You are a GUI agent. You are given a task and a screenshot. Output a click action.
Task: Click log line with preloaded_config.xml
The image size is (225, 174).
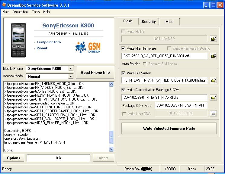click(x=40, y=103)
